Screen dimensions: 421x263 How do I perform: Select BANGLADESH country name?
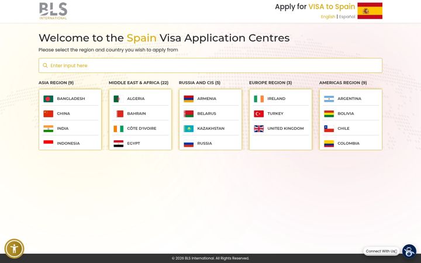(71, 99)
